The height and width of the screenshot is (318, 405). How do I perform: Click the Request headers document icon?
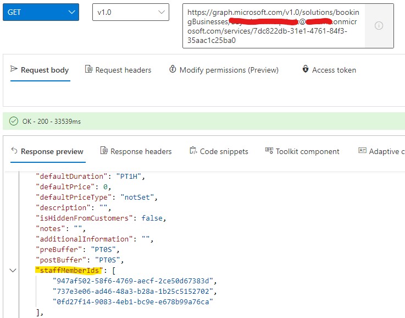pos(89,69)
